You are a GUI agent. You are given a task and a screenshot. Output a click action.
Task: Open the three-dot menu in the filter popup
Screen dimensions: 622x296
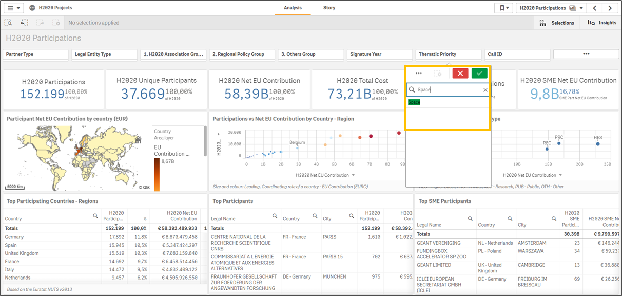point(419,73)
